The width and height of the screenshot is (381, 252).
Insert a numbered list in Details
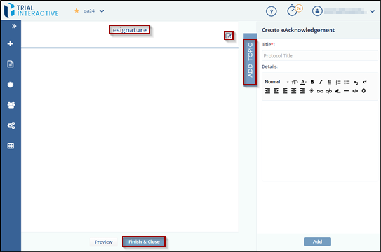click(338, 82)
